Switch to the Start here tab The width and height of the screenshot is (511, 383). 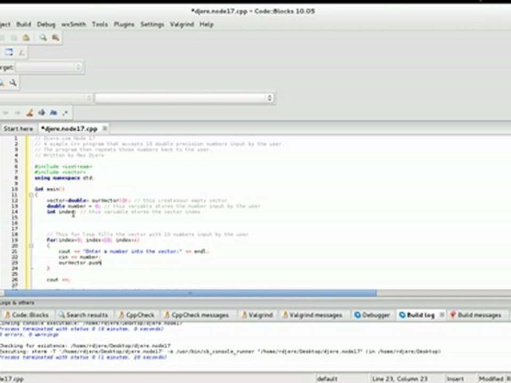pos(18,129)
